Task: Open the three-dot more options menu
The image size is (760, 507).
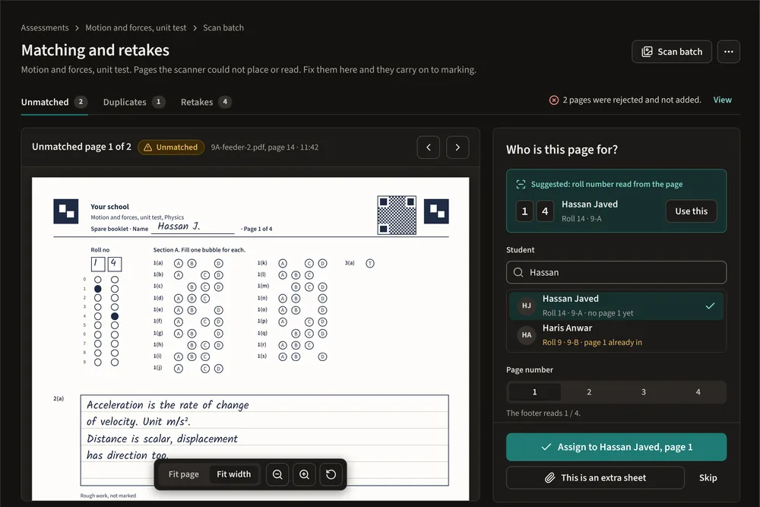Action: click(729, 52)
